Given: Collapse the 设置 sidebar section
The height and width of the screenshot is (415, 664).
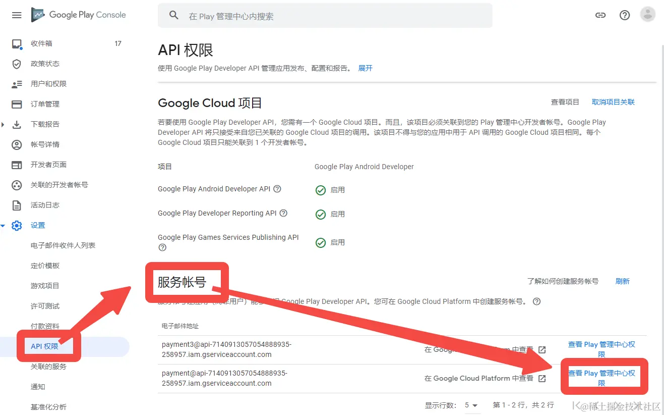Looking at the screenshot, I should [3, 226].
